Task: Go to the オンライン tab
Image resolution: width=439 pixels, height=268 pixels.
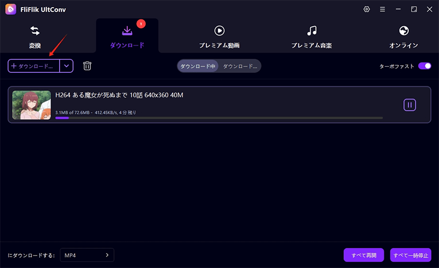Action: pos(404,36)
